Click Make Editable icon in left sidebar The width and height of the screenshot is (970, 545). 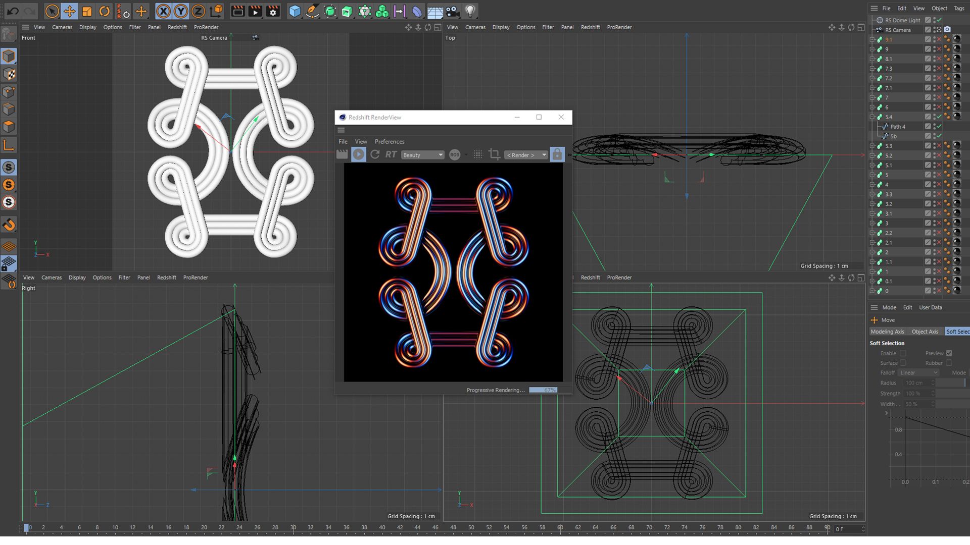[x=9, y=34]
